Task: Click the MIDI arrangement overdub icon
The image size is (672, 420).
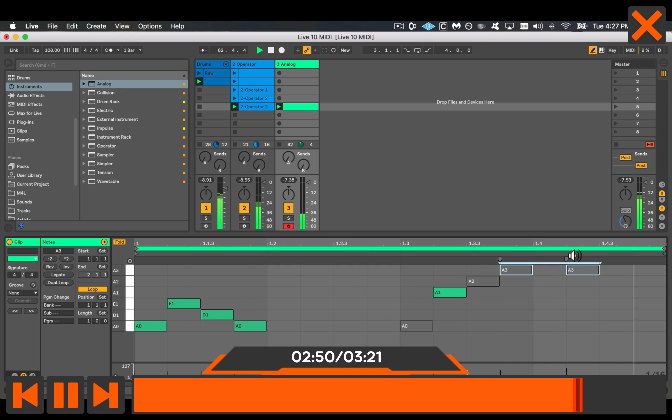Action: [x=298, y=50]
